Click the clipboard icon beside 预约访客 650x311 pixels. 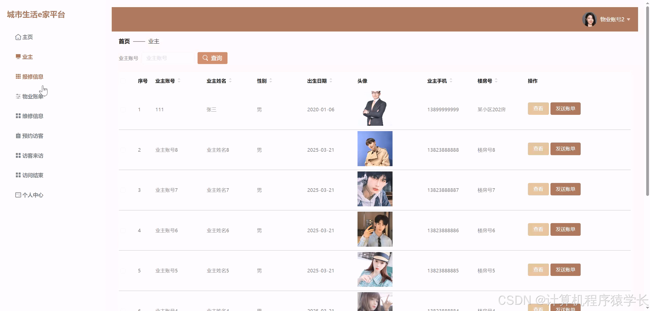[x=18, y=136]
